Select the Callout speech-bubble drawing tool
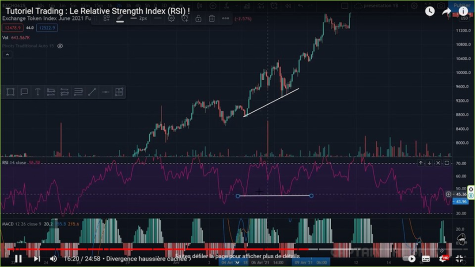Image resolution: width=475 pixels, height=267 pixels. pyautogui.click(x=24, y=92)
